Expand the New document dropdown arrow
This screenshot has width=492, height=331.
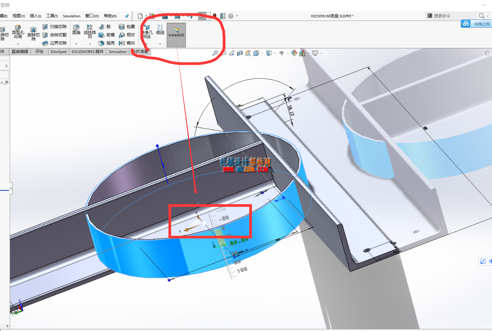pos(146,16)
